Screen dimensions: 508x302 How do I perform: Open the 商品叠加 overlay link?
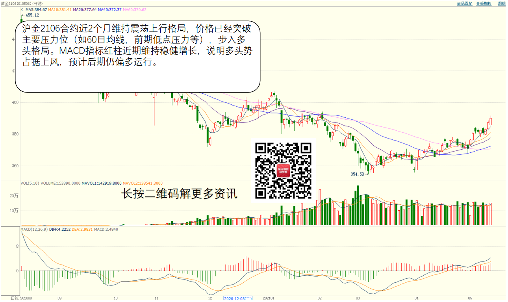click(x=464, y=3)
